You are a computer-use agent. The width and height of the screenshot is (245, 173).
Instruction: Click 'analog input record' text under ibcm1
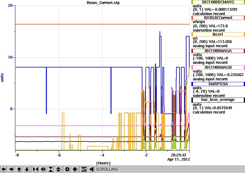tap(210, 46)
